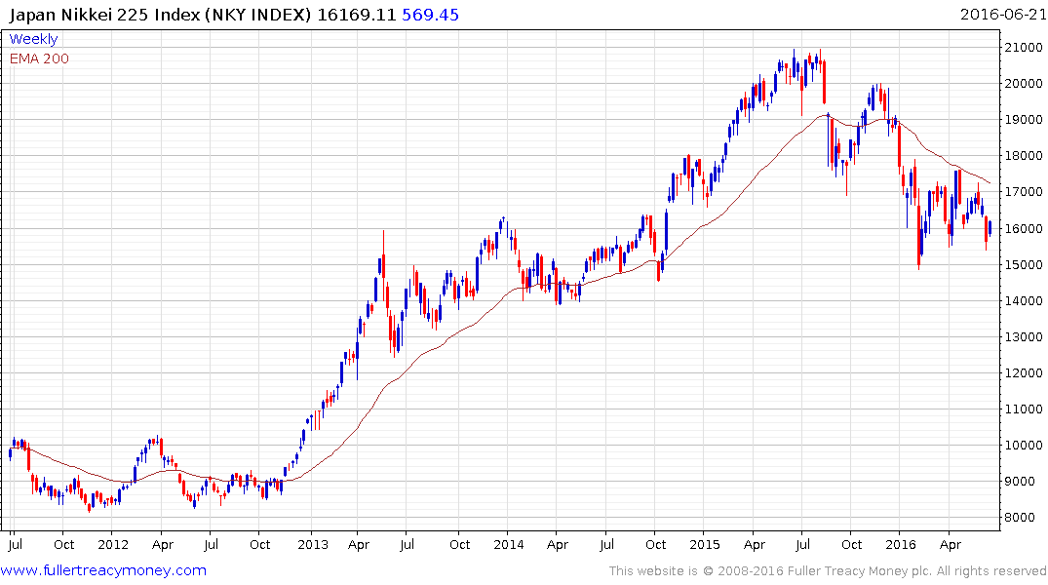This screenshot has height=585, width=1048.
Task: Select the Weekly timeframe label
Action: point(33,39)
